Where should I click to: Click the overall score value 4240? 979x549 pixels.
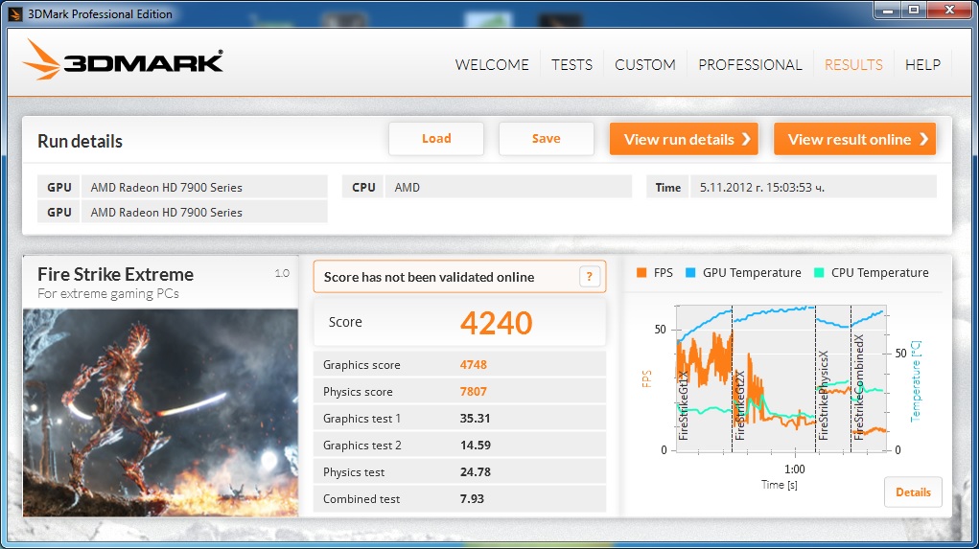pyautogui.click(x=497, y=323)
